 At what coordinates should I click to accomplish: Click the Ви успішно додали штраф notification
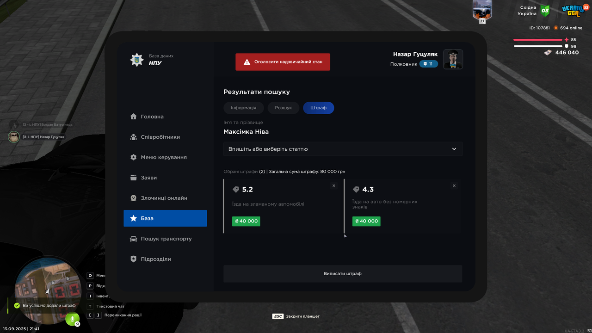[44, 306]
